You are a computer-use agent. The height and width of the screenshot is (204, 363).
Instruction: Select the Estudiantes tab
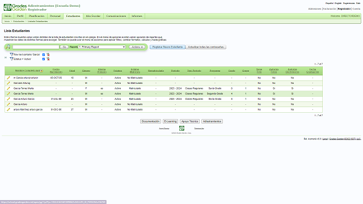(x=73, y=16)
